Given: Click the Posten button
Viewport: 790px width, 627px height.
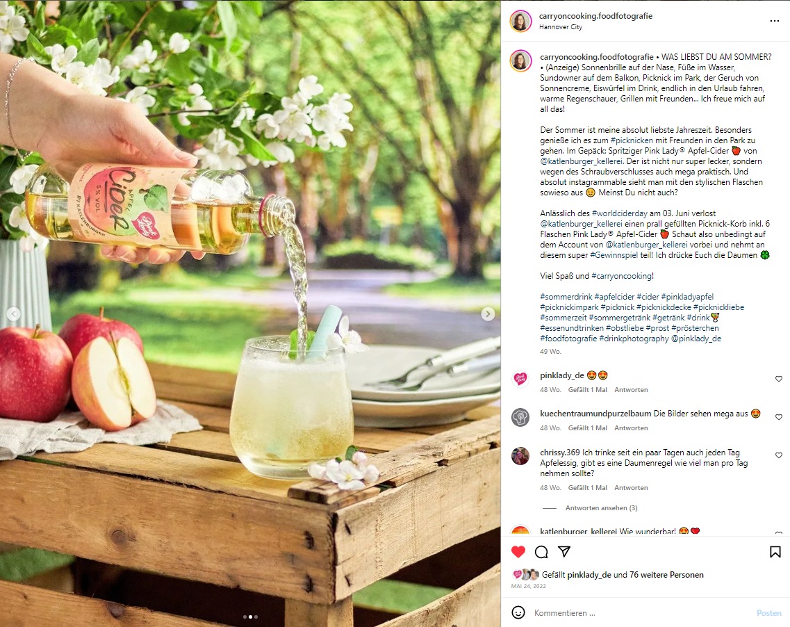Looking at the screenshot, I should [x=769, y=613].
